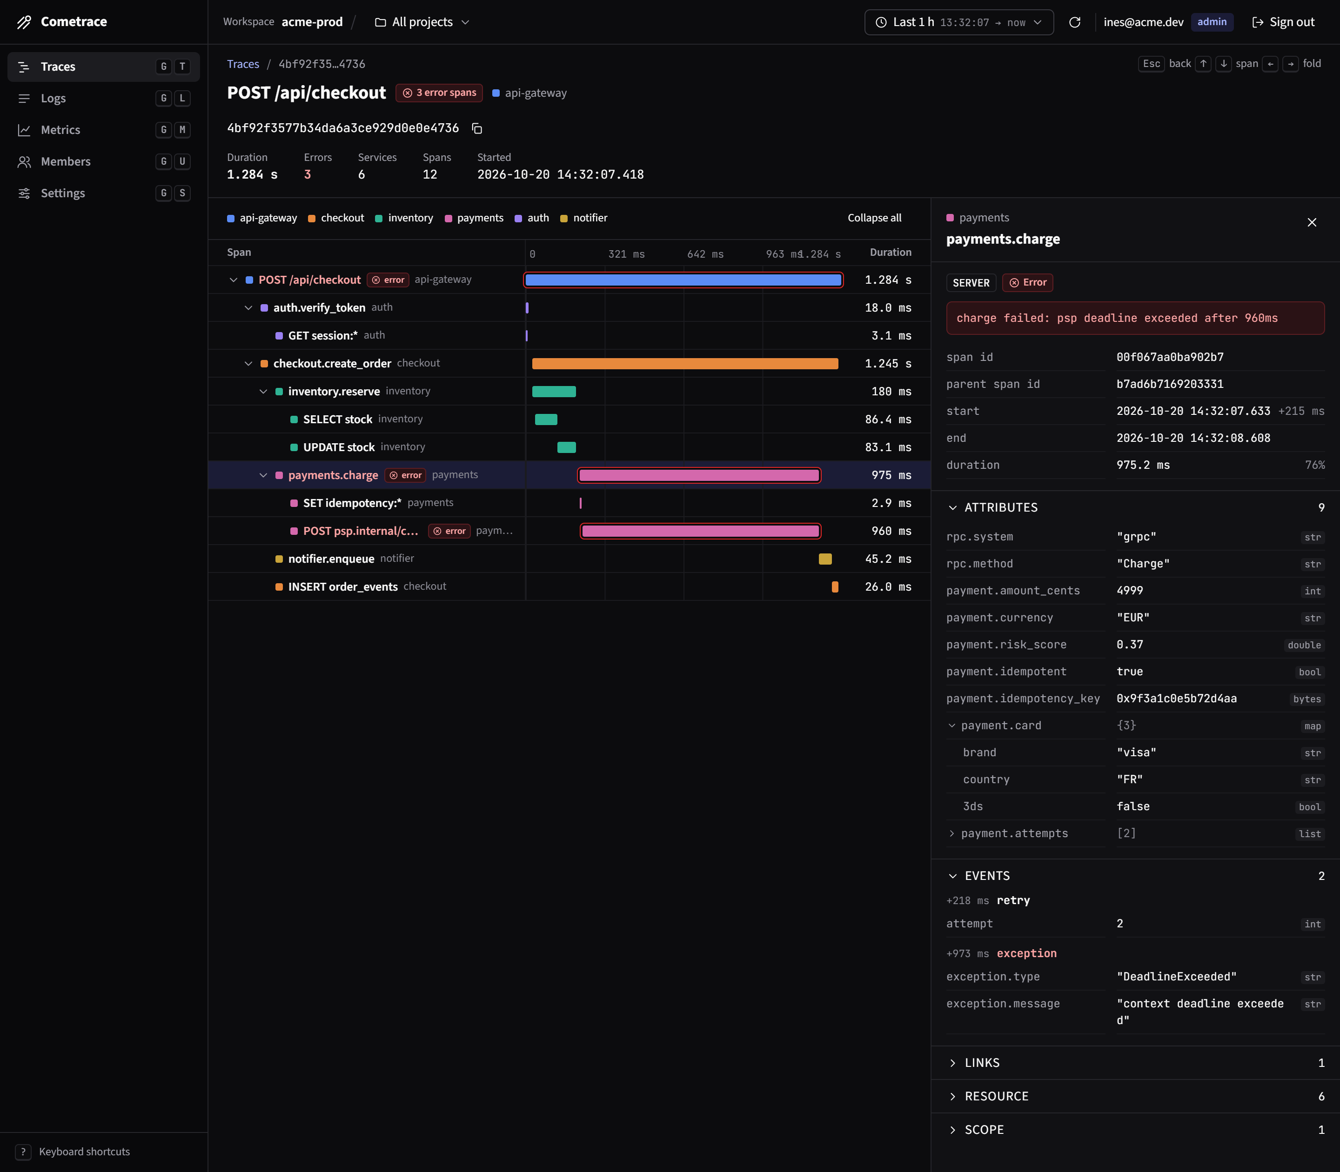Collapse the auth.verify_token span
The image size is (1340, 1172).
click(248, 308)
